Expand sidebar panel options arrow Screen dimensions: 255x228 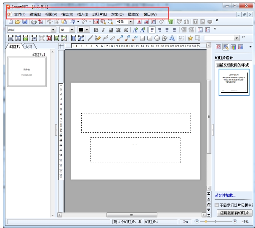tap(250, 47)
